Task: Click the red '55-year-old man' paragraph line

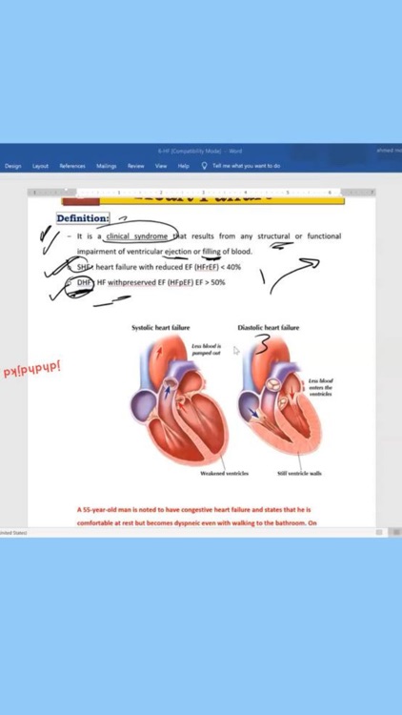Action: 193,509
